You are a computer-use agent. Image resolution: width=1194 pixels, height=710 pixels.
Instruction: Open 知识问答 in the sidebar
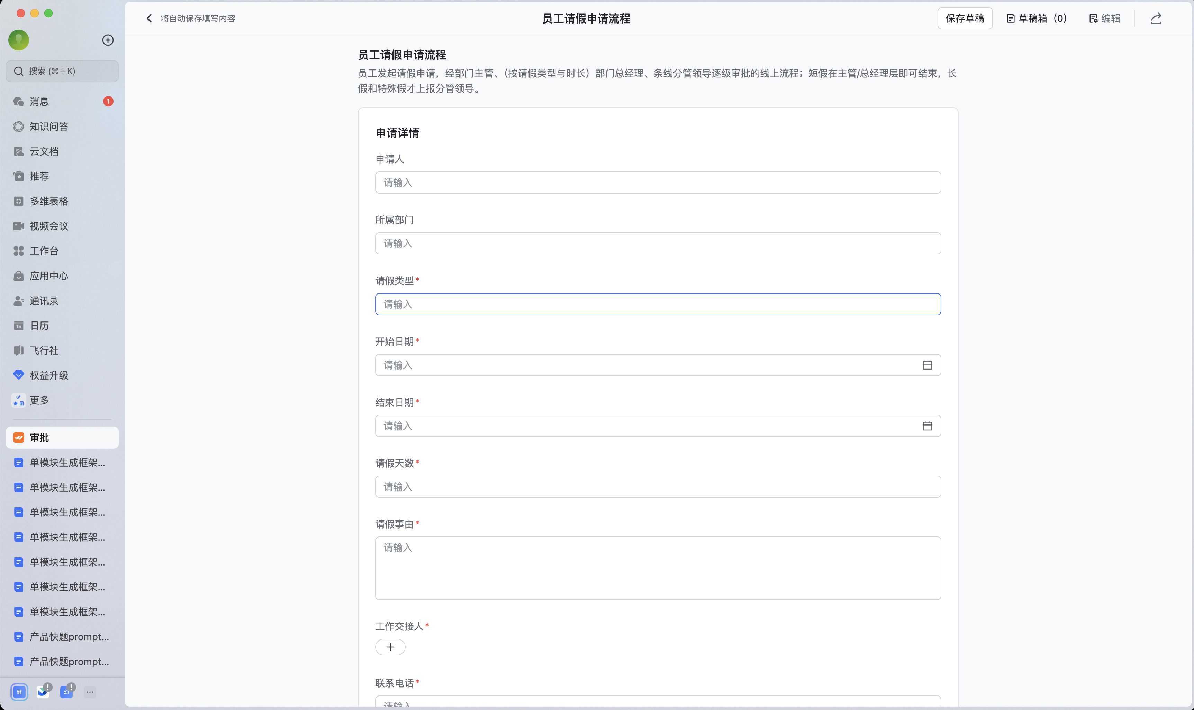(62, 126)
